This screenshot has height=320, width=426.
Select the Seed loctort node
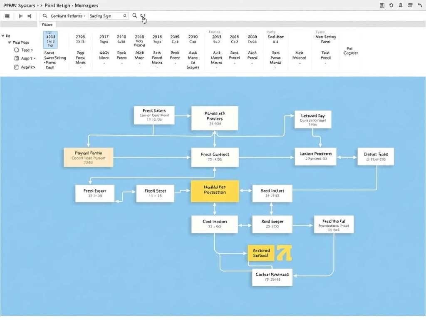[272, 193]
